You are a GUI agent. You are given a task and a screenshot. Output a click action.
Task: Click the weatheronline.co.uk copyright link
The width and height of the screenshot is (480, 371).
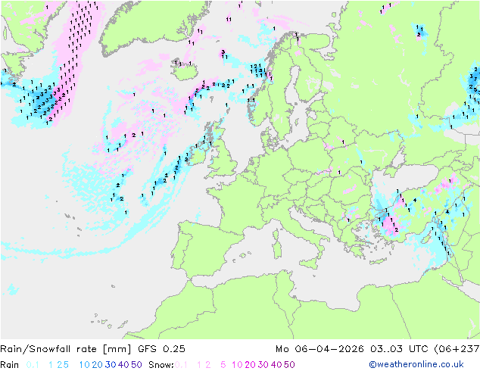coord(416,364)
